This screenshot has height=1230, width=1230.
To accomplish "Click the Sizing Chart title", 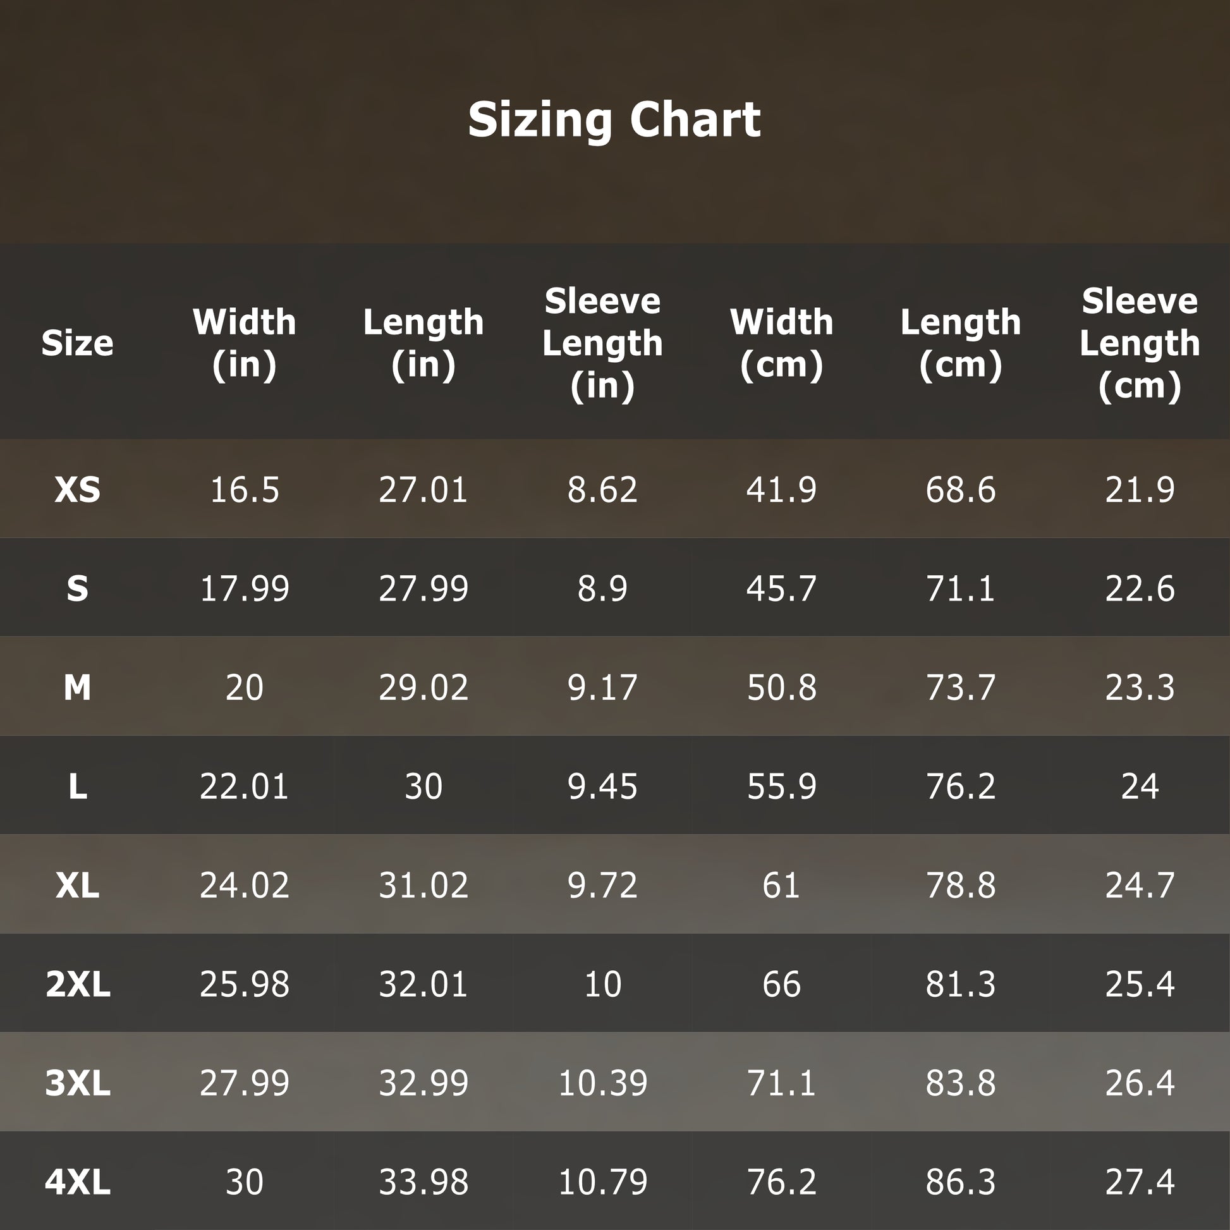I will (614, 119).
